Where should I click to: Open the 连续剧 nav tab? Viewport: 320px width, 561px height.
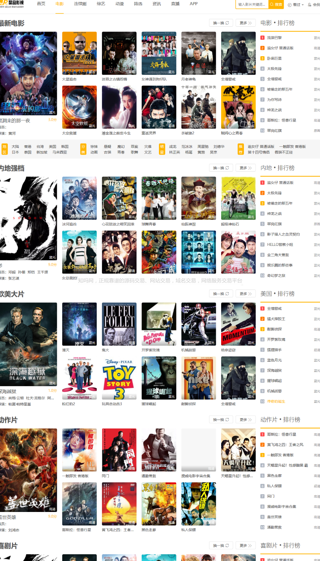coord(80,4)
